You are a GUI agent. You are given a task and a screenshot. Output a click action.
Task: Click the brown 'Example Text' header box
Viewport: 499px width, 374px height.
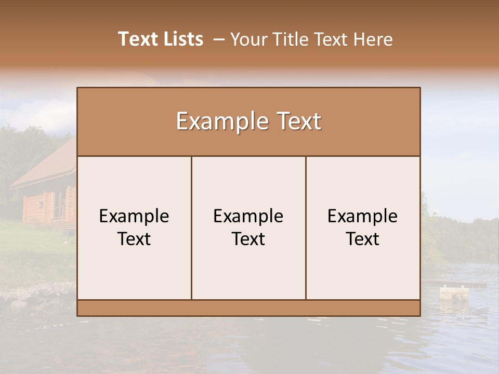tap(248, 122)
